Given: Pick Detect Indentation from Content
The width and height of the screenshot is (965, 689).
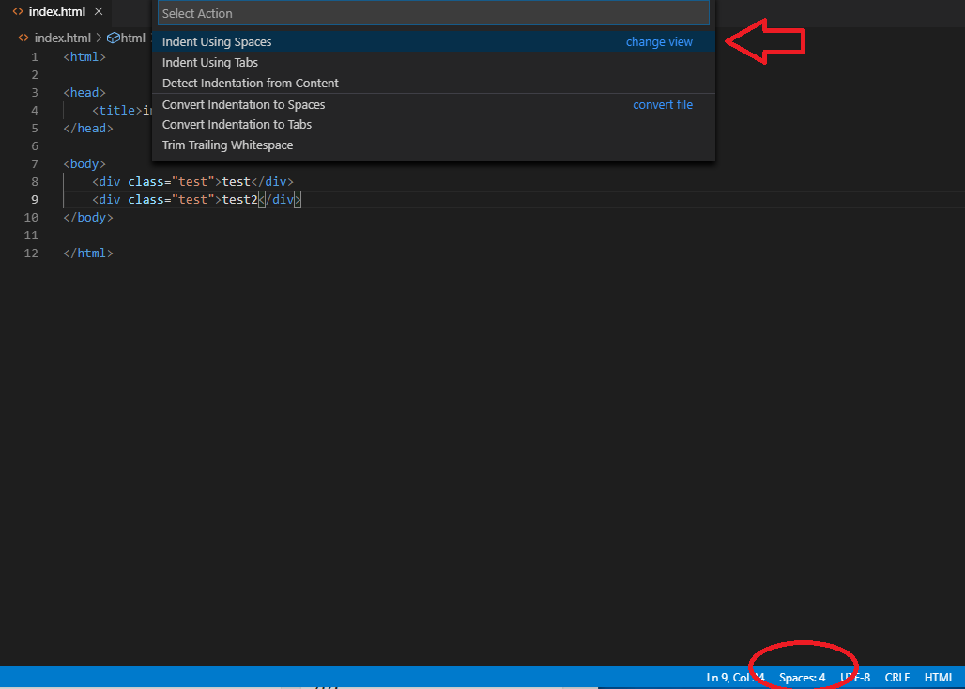Looking at the screenshot, I should [251, 84].
